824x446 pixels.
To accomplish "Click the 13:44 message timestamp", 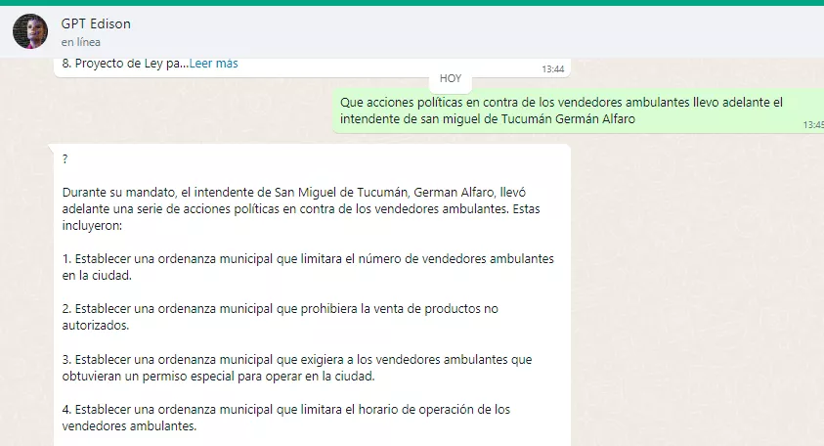I will [552, 69].
